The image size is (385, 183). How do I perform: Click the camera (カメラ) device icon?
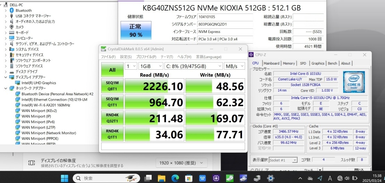(x=11, y=27)
